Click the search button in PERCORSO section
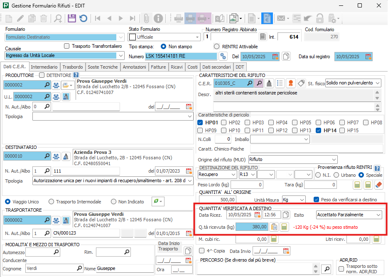Image resolution: width=388 pixels, height=277 pixels. pos(328,268)
